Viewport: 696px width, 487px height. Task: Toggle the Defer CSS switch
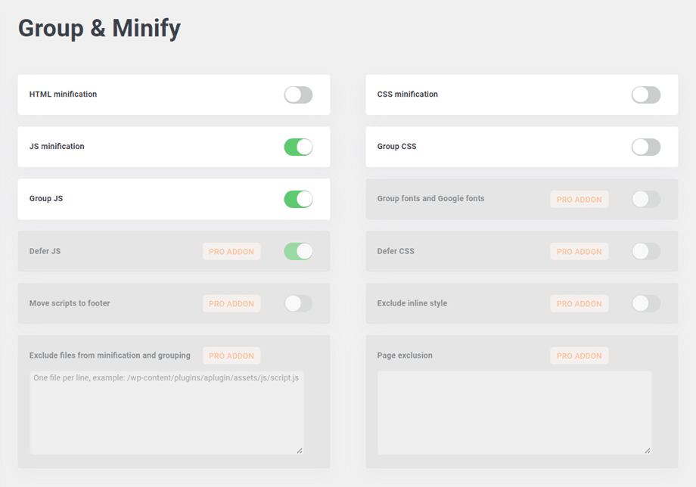point(645,251)
